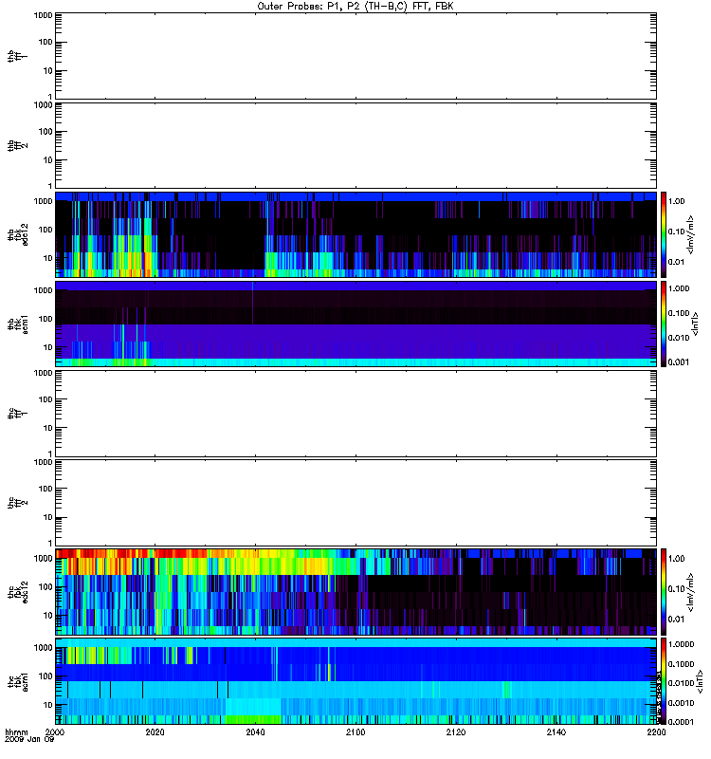Click the '2200' time axis label
Screen dimensions: 711x759
coord(656,731)
